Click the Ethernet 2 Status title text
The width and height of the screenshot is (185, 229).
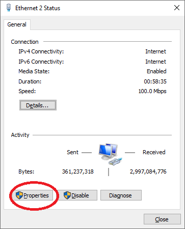(38, 8)
